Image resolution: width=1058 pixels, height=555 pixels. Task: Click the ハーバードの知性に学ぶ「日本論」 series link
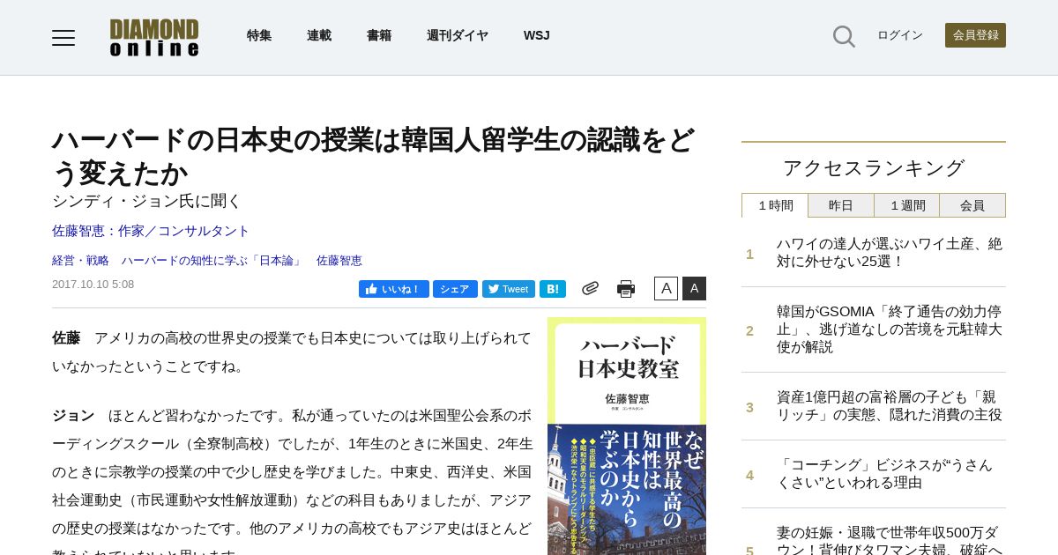click(x=212, y=261)
